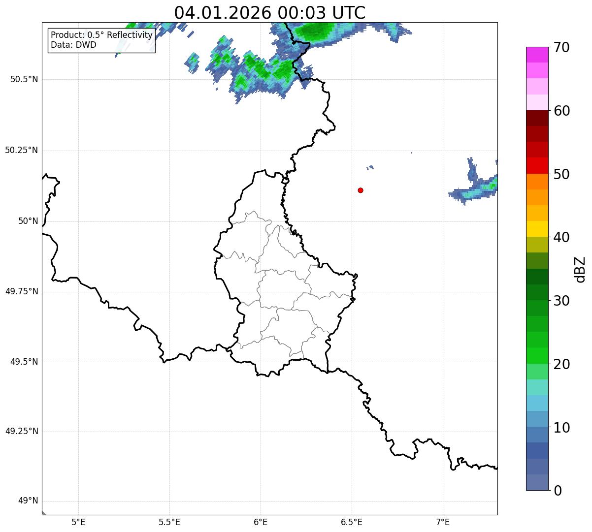Pick the orange swatch just below 50 dBZ
Image resolution: width=592 pixels, height=532 pixels.
(537, 182)
